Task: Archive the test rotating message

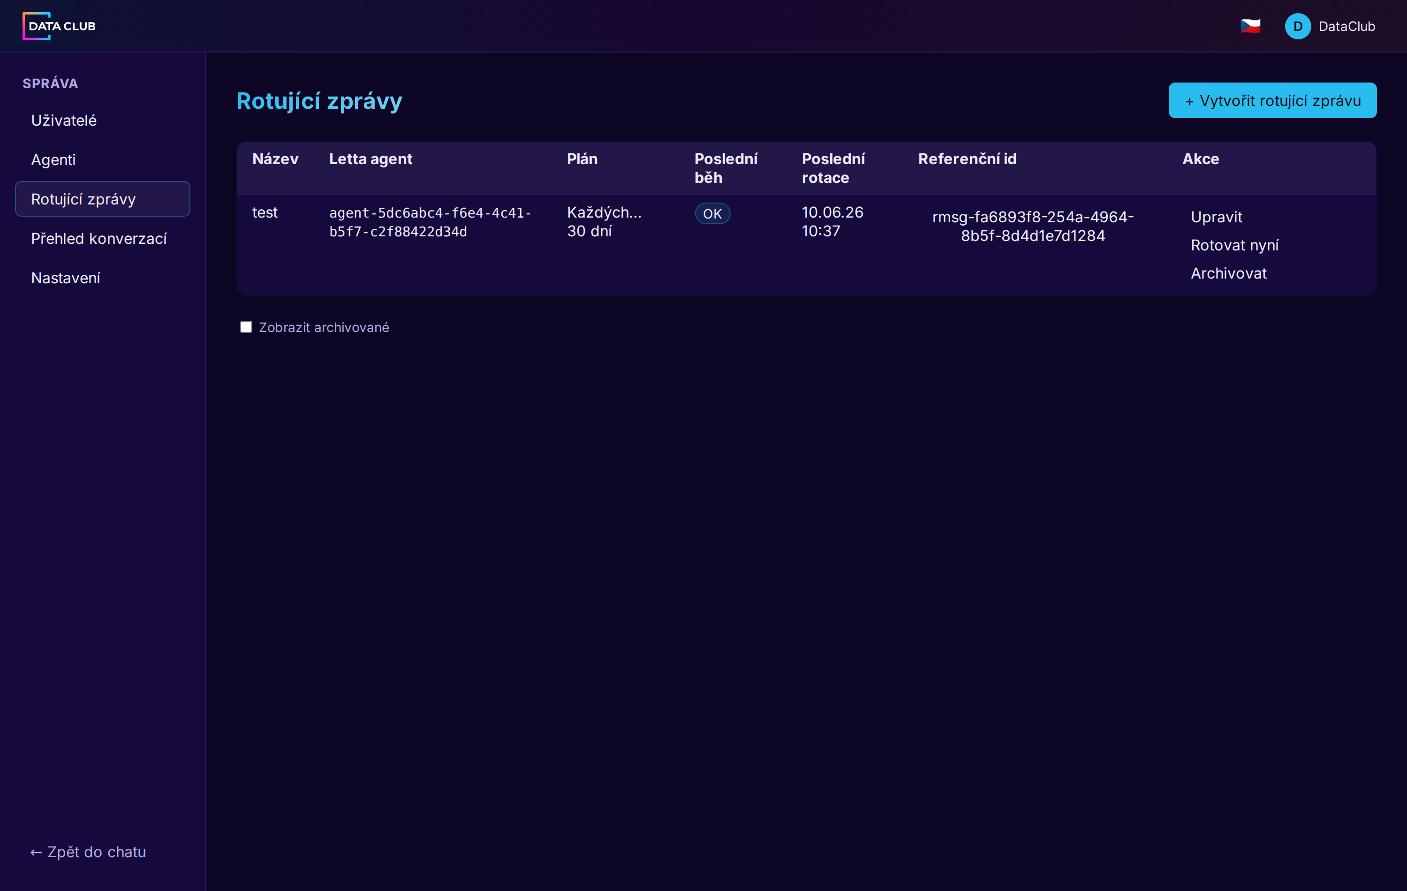Action: click(1228, 273)
